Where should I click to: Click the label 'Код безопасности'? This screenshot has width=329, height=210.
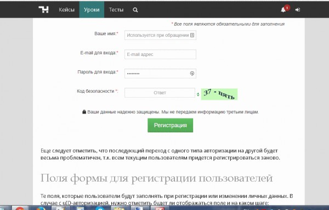(95, 91)
